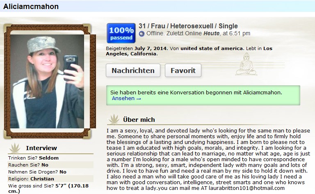This screenshot has height=194, width=315.
Task: Click the Rauchen Sie? No row
Action: tap(50, 165)
